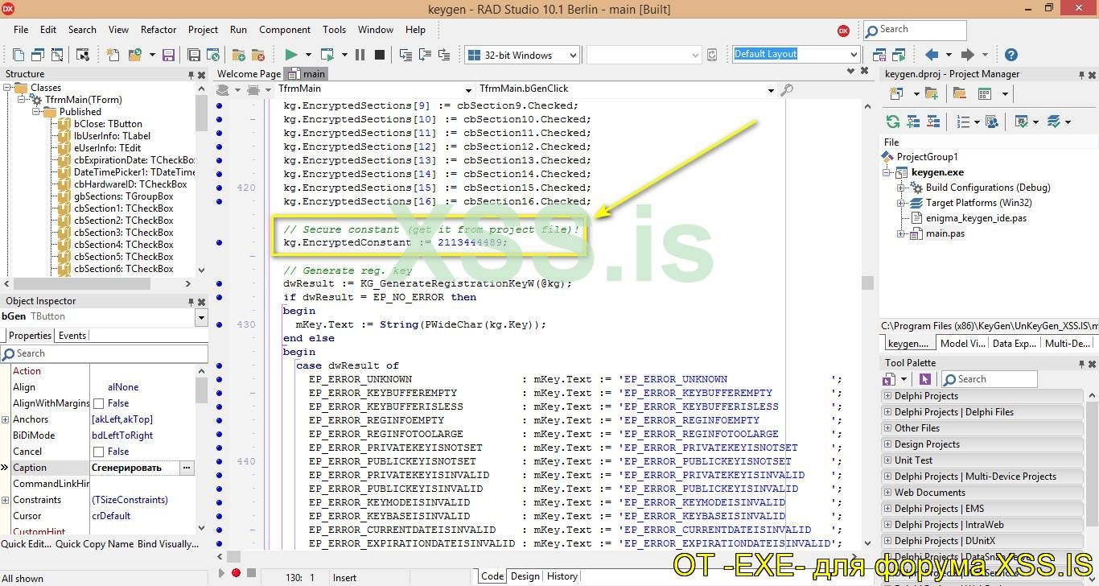Toggle the AlignWithMargins checkbox

(x=98, y=403)
